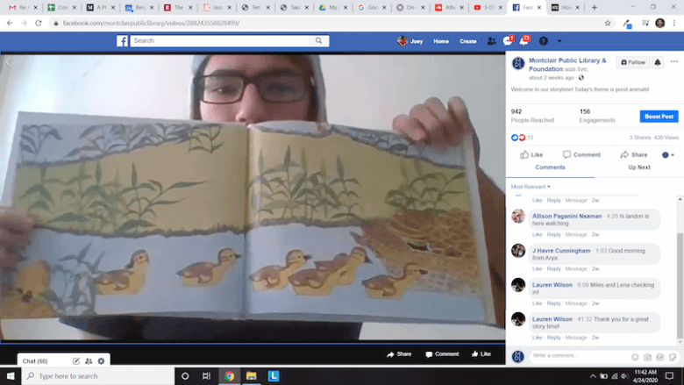
Task: Click the sidebar Share button
Action: pos(634,154)
